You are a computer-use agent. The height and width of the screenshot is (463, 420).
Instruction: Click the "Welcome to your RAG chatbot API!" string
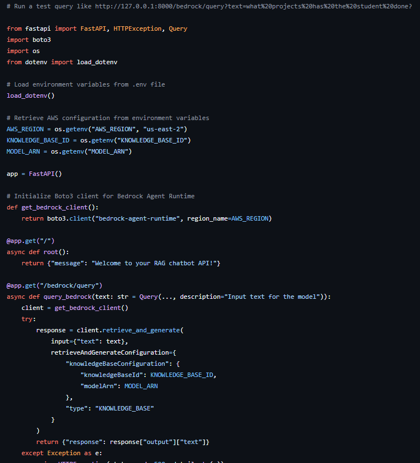156,263
